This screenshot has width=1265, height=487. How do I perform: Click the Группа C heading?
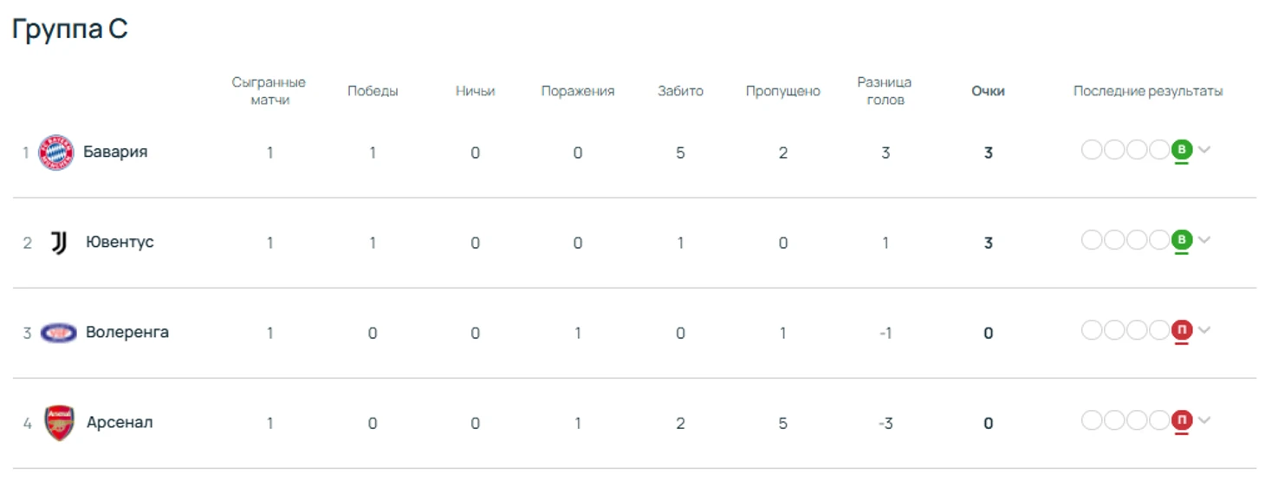70,29
